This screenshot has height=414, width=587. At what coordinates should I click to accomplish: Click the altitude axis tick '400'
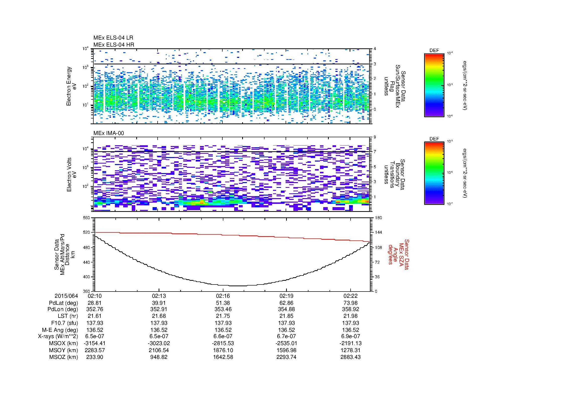[87, 277]
